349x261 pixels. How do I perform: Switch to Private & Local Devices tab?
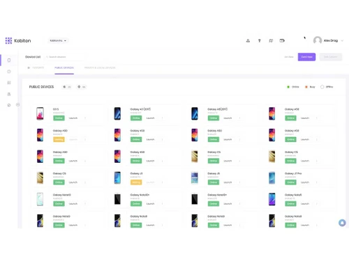pos(100,68)
